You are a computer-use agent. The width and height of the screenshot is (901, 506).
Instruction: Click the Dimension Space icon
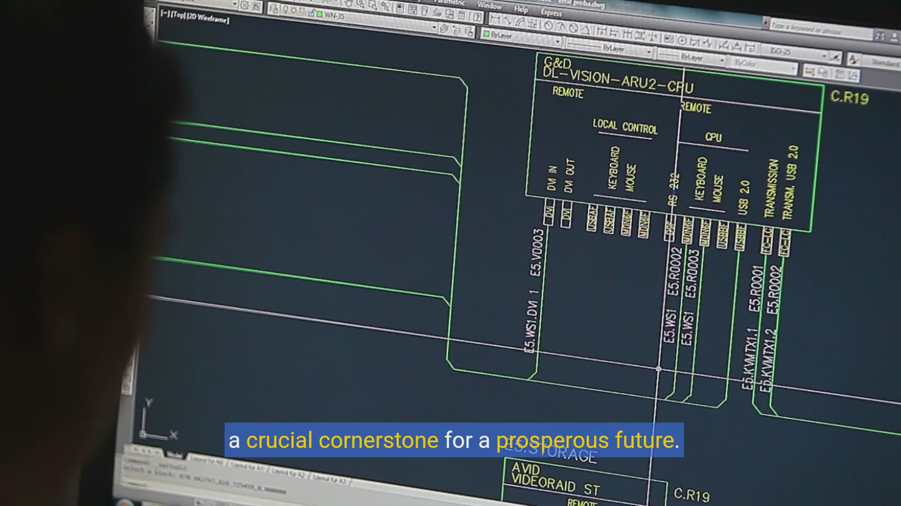[640, 35]
